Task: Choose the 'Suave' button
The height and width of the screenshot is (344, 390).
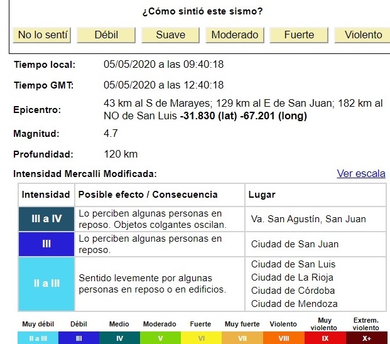Action: [171, 35]
